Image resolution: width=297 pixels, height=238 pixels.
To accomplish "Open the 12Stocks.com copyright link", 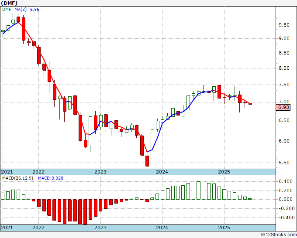I will coord(279,235).
